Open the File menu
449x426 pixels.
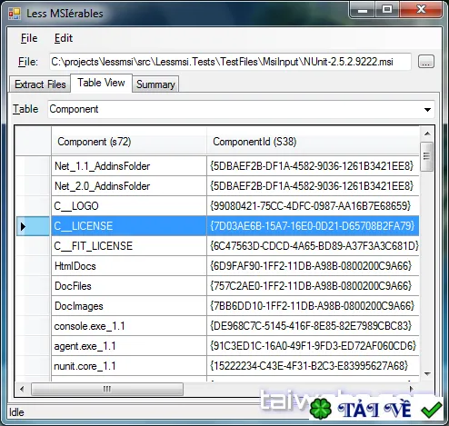[29, 38]
